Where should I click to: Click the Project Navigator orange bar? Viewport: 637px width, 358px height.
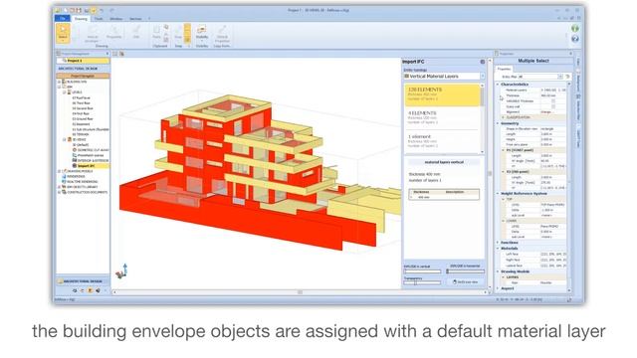pos(83,76)
